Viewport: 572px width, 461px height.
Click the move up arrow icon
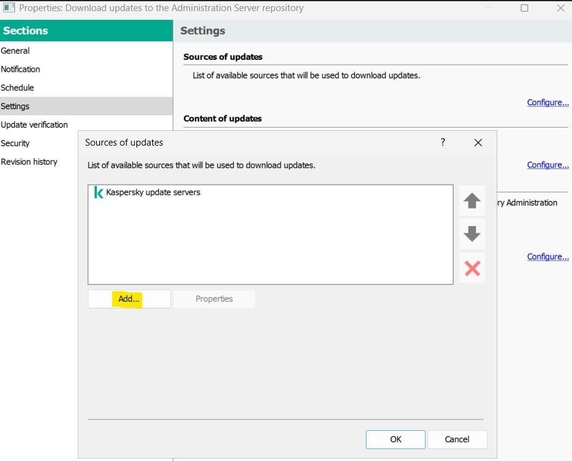[x=472, y=201]
